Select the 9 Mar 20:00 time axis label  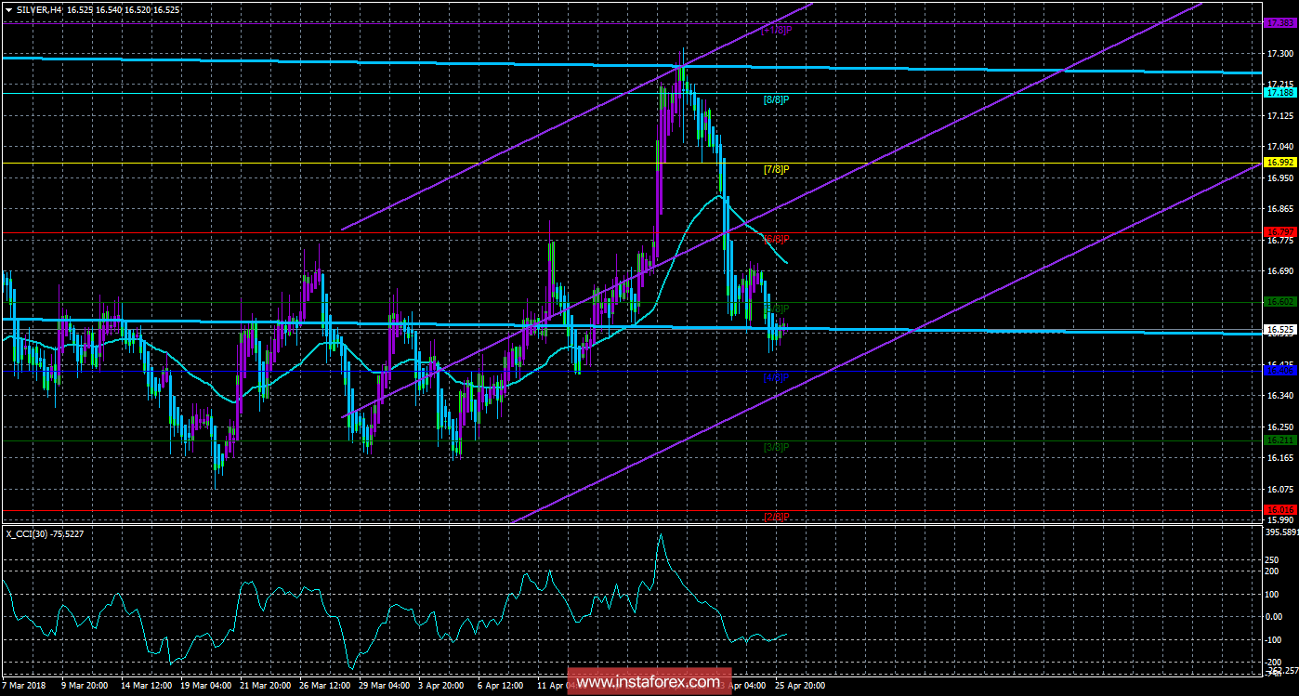click(x=85, y=686)
